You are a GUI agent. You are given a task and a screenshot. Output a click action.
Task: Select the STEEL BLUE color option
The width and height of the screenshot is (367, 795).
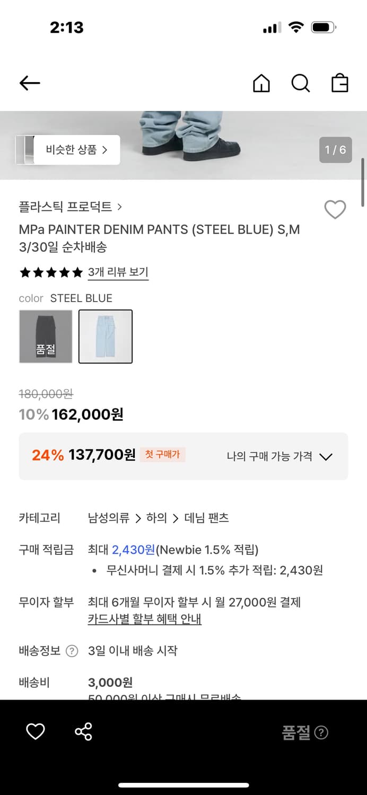tap(105, 337)
